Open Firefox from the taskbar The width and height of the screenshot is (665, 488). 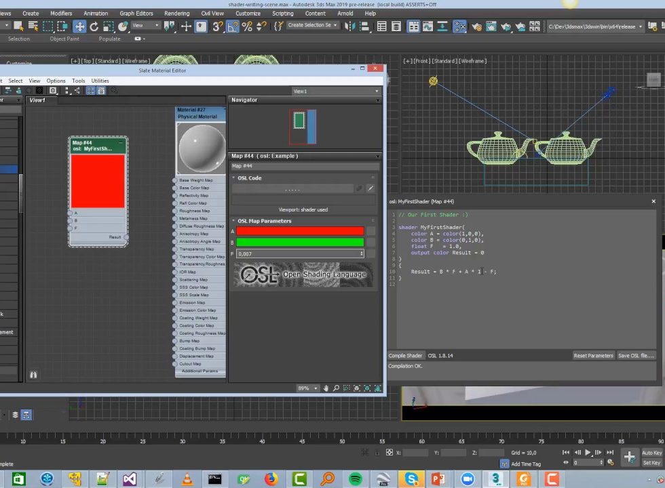point(271,479)
